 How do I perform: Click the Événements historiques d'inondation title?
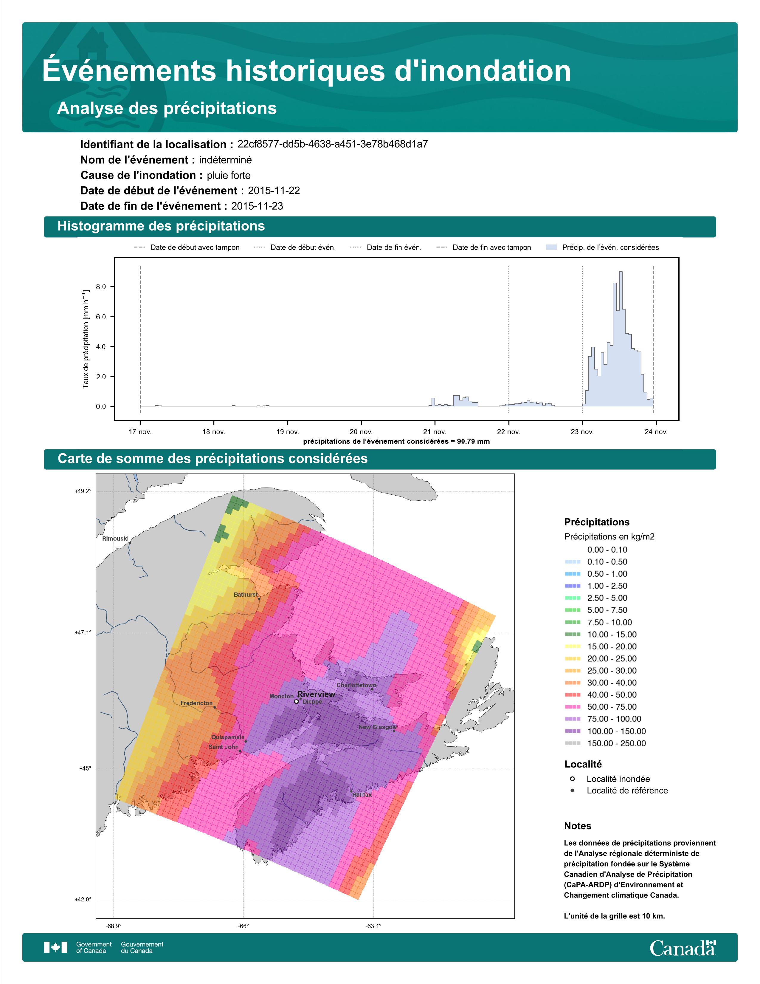click(307, 71)
